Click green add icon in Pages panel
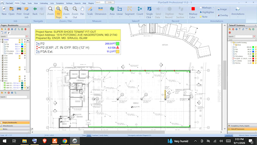 (5, 29)
